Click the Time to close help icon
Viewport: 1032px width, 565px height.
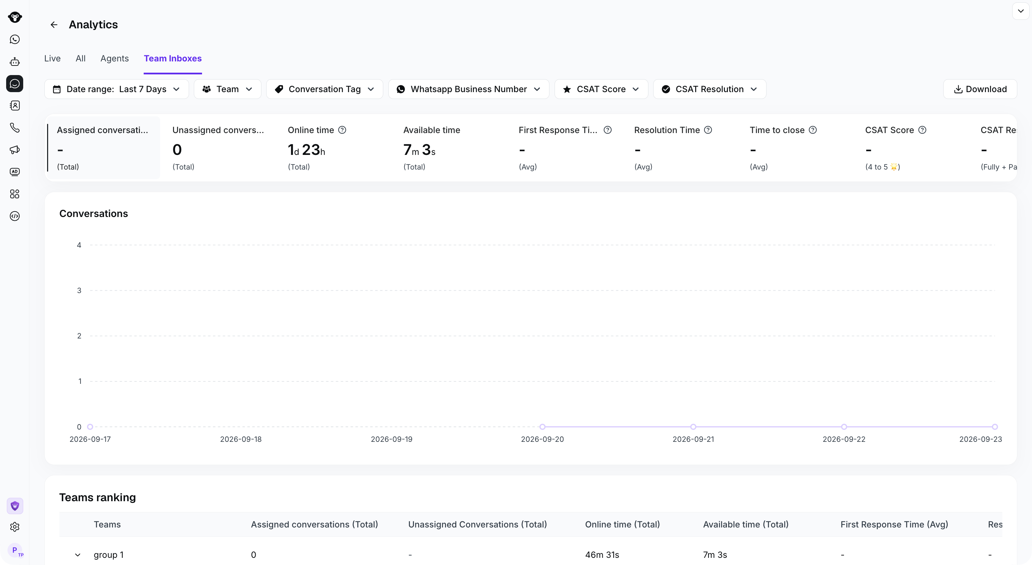813,130
